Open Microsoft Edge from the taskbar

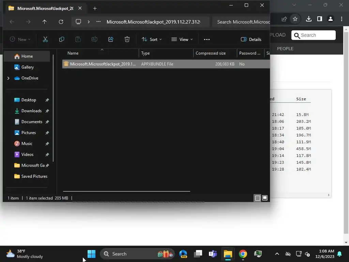coord(183,254)
